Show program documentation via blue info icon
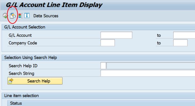The width and height of the screenshot is (195, 106). pyautogui.click(x=27, y=16)
